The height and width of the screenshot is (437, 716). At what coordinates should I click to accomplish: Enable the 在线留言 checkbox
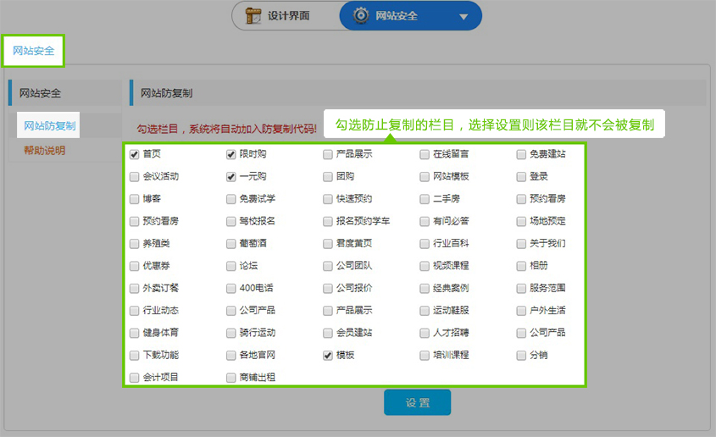coord(425,154)
